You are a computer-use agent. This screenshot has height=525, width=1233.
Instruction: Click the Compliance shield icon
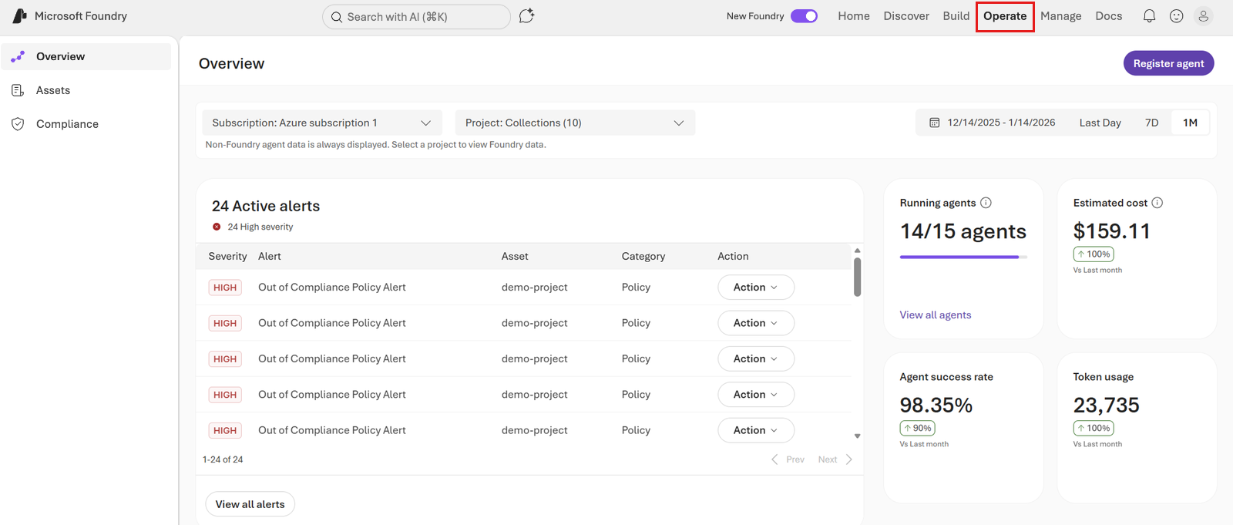coord(18,124)
